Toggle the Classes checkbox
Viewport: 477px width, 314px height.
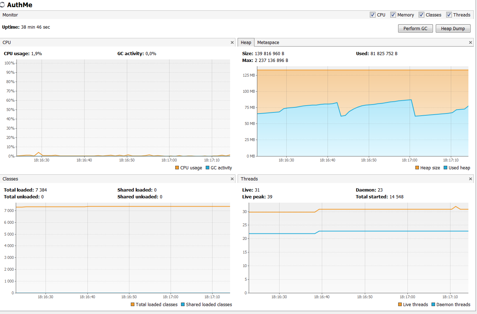coord(421,15)
